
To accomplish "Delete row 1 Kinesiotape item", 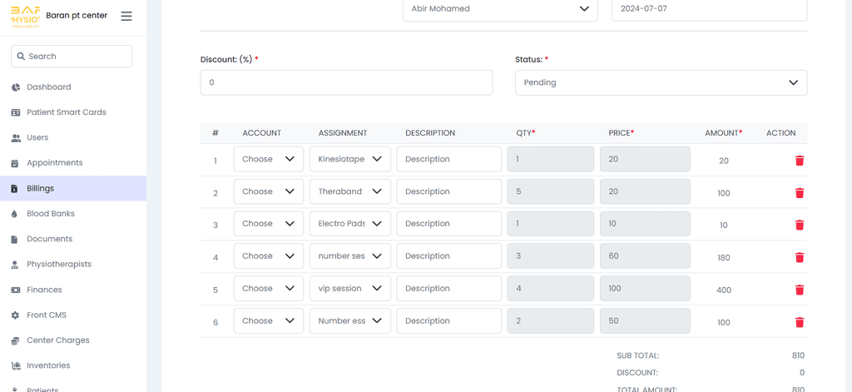I will pyautogui.click(x=799, y=161).
